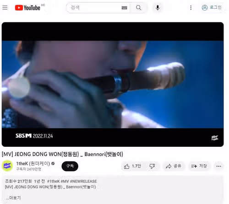The height and width of the screenshot is (204, 229).
Task: Click the YouTube logo
Action: coord(27,8)
